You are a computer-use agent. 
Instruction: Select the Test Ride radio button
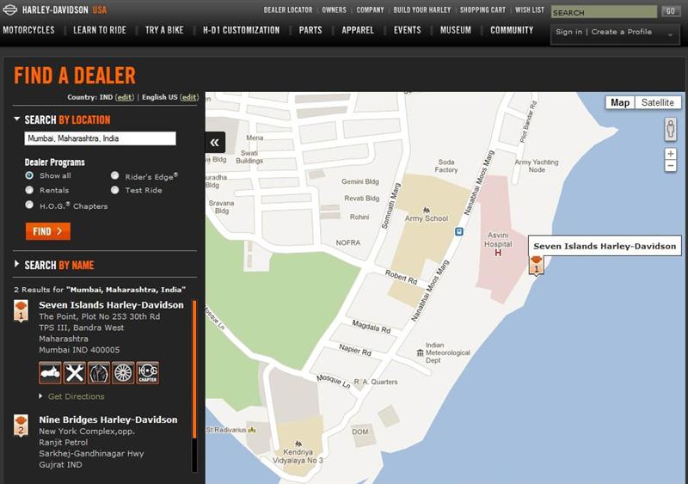pos(115,190)
